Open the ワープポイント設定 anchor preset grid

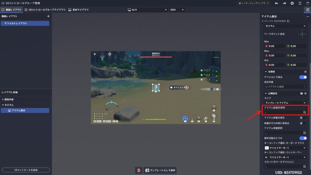coord(302,34)
